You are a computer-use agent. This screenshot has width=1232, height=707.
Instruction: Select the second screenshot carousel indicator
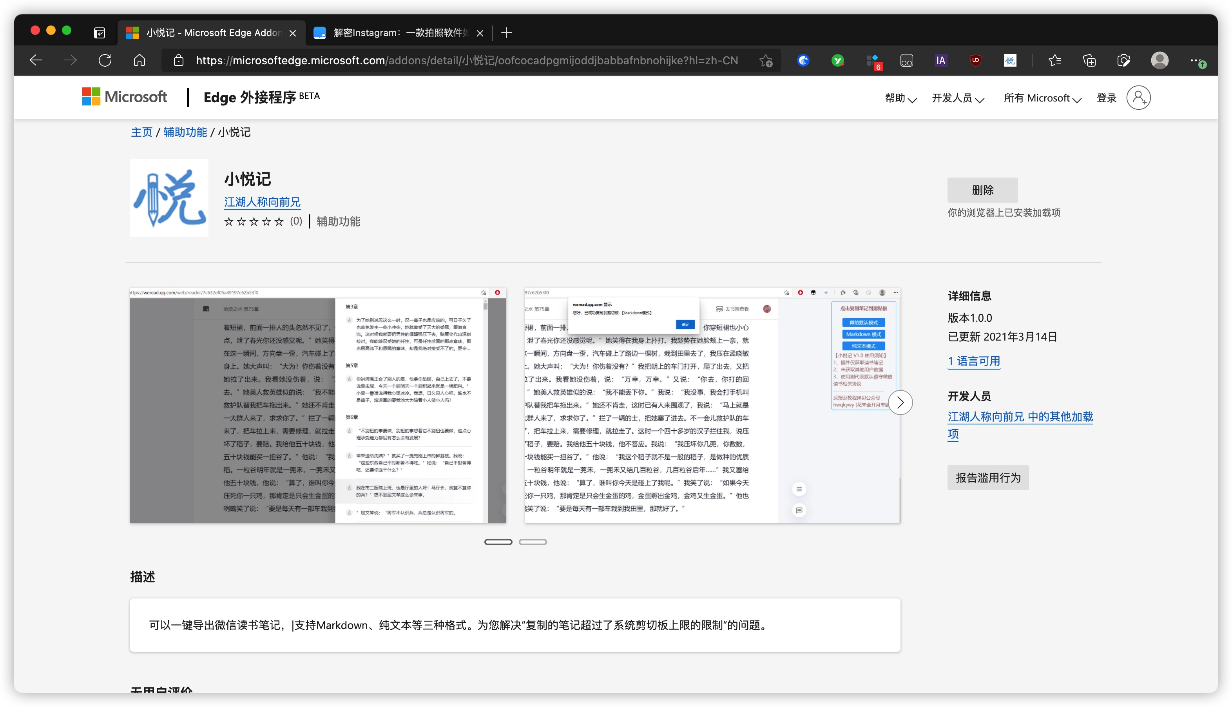(x=533, y=542)
